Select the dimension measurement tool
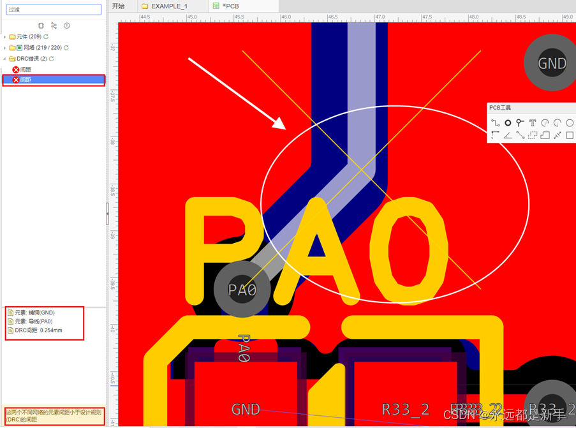This screenshot has width=576, height=428. 558,135
